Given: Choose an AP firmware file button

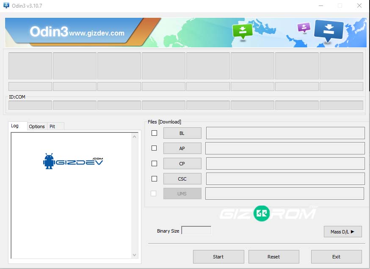Looking at the screenshot, I should (x=182, y=148).
